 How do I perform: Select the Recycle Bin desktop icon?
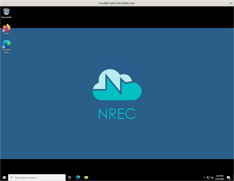click(7, 13)
